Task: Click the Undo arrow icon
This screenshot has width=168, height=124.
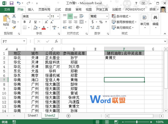Action: tap(18, 3)
